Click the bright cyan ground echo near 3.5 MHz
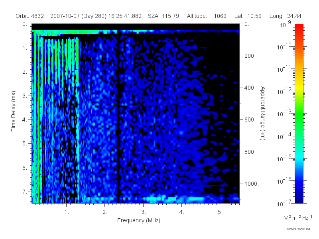The height and width of the screenshot is (239, 319). click(x=161, y=198)
